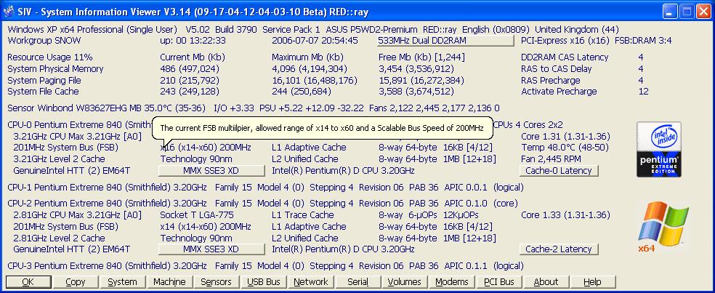The image size is (715, 293).
Task: Click the '3,454 (3,536,912)' free value
Action: tap(416, 69)
